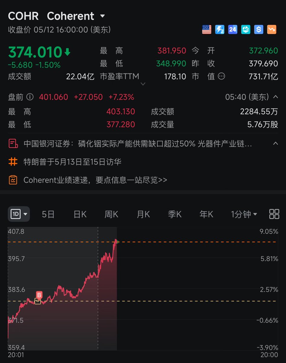Tap the red B buy marker on chart
Image resolution: width=286 pixels, height=363 pixels.
point(39,295)
